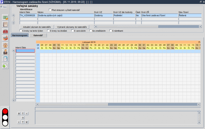205x129 pixels.
Task: Click the restore window button in title bar
Action: 201,2
